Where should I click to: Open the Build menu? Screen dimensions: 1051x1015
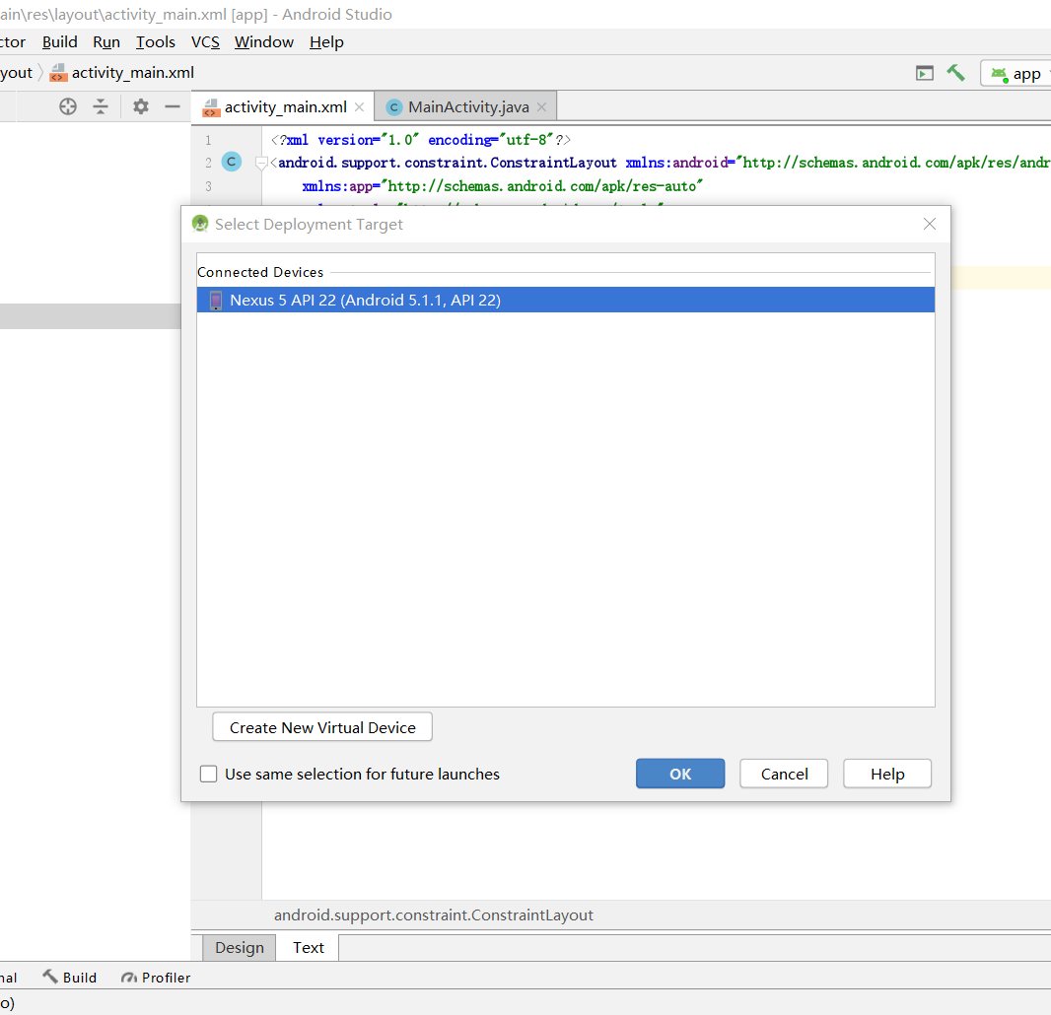60,42
